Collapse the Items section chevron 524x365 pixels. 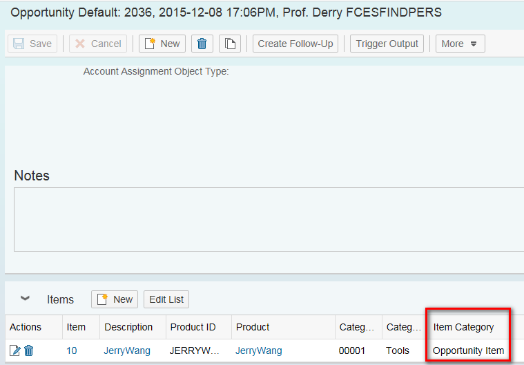[x=25, y=298]
